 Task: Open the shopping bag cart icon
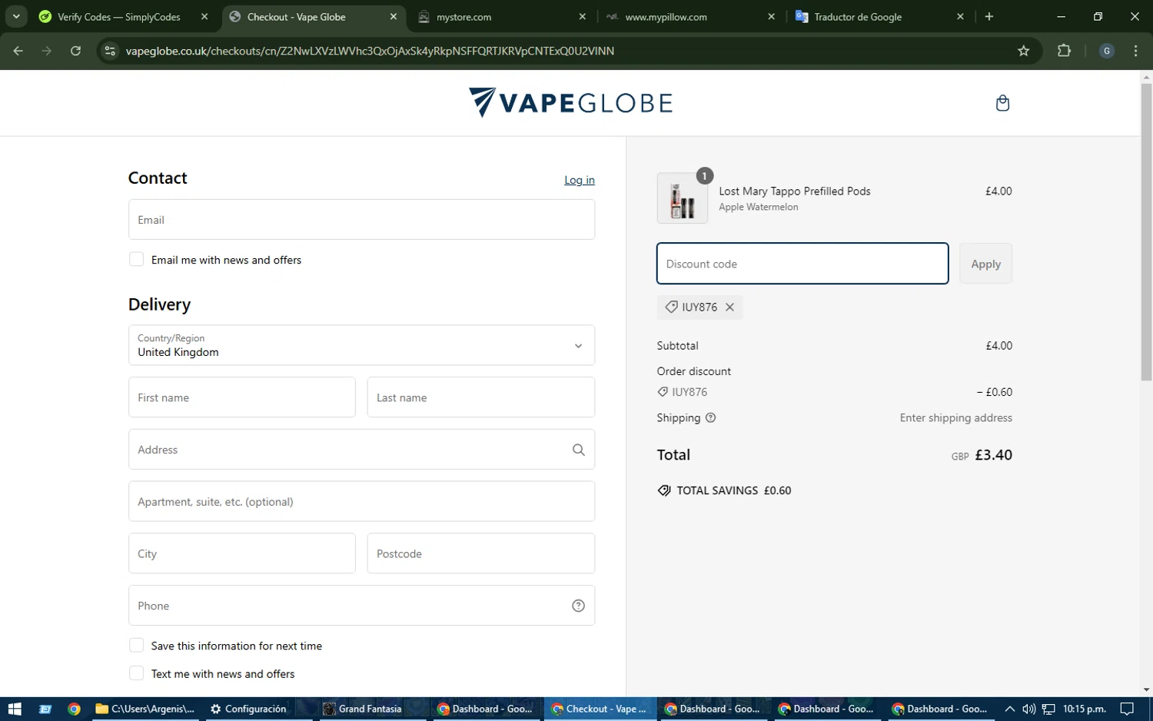pyautogui.click(x=1002, y=103)
